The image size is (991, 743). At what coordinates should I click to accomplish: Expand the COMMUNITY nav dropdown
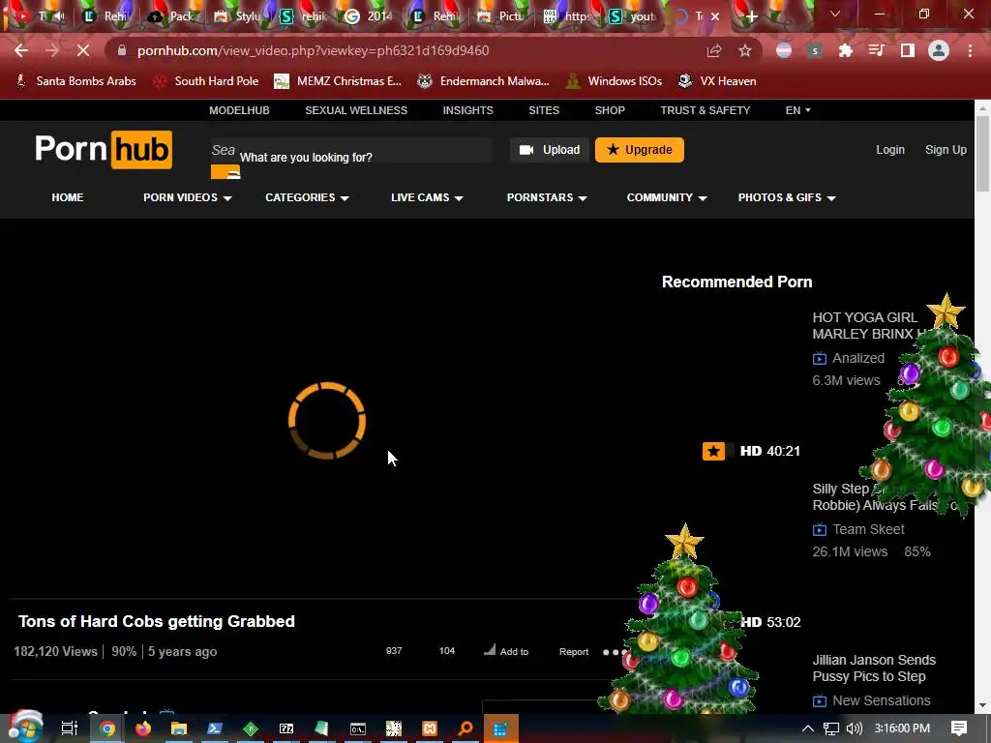[x=667, y=197]
